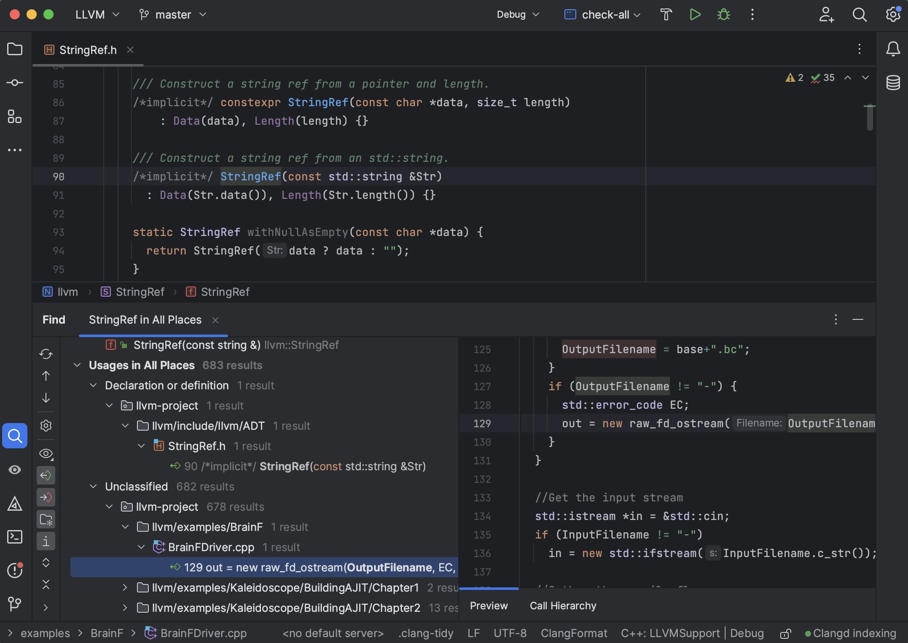
Task: Expand all results in Find panel
Action: point(46,563)
